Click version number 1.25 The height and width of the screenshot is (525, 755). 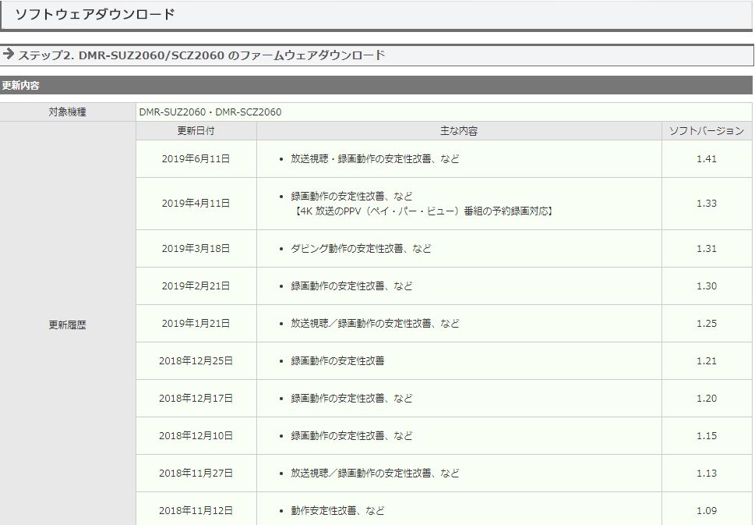[707, 324]
